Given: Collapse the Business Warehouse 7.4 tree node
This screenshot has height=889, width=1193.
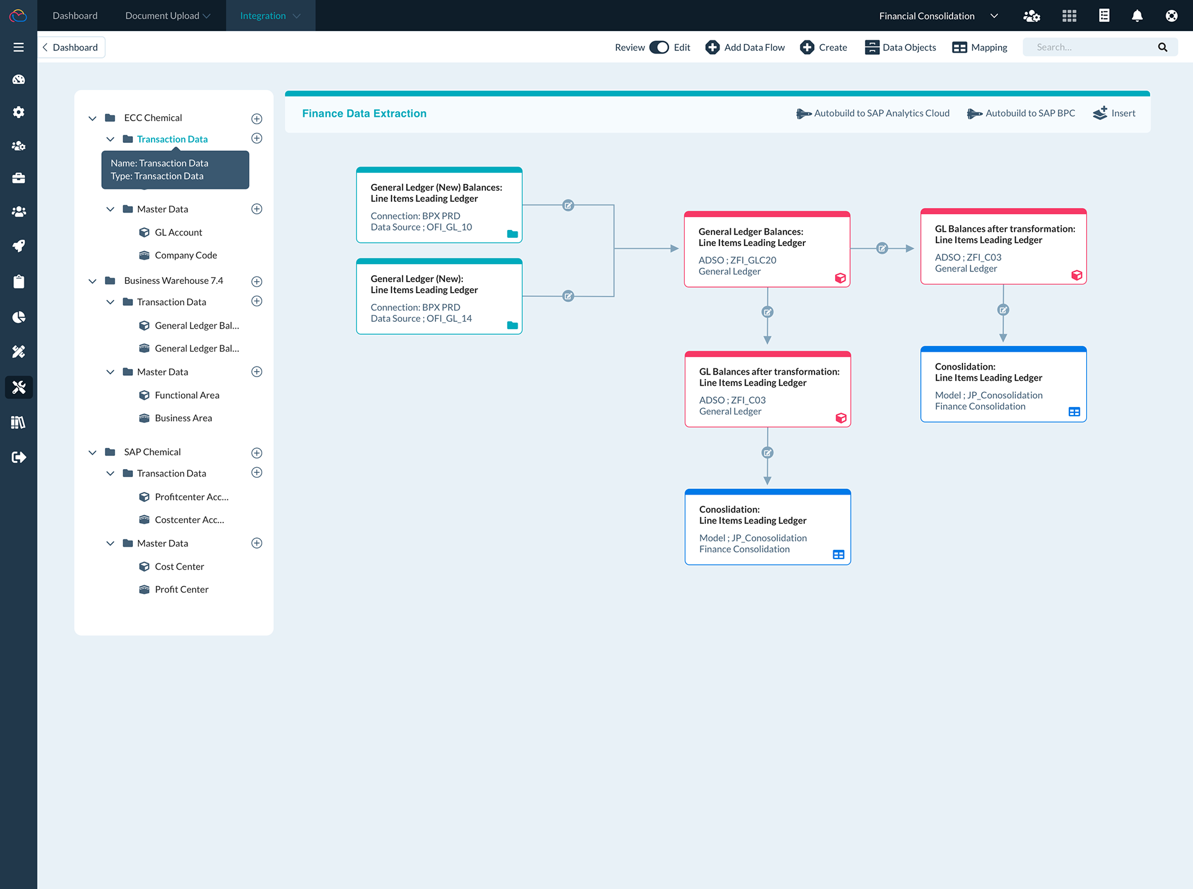Looking at the screenshot, I should 93,281.
